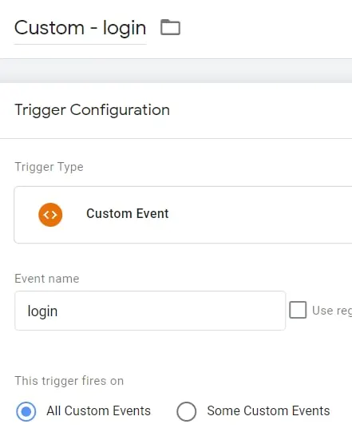This screenshot has height=436, width=352.
Task: Click the 'Trigger Type' field label
Action: 49,167
